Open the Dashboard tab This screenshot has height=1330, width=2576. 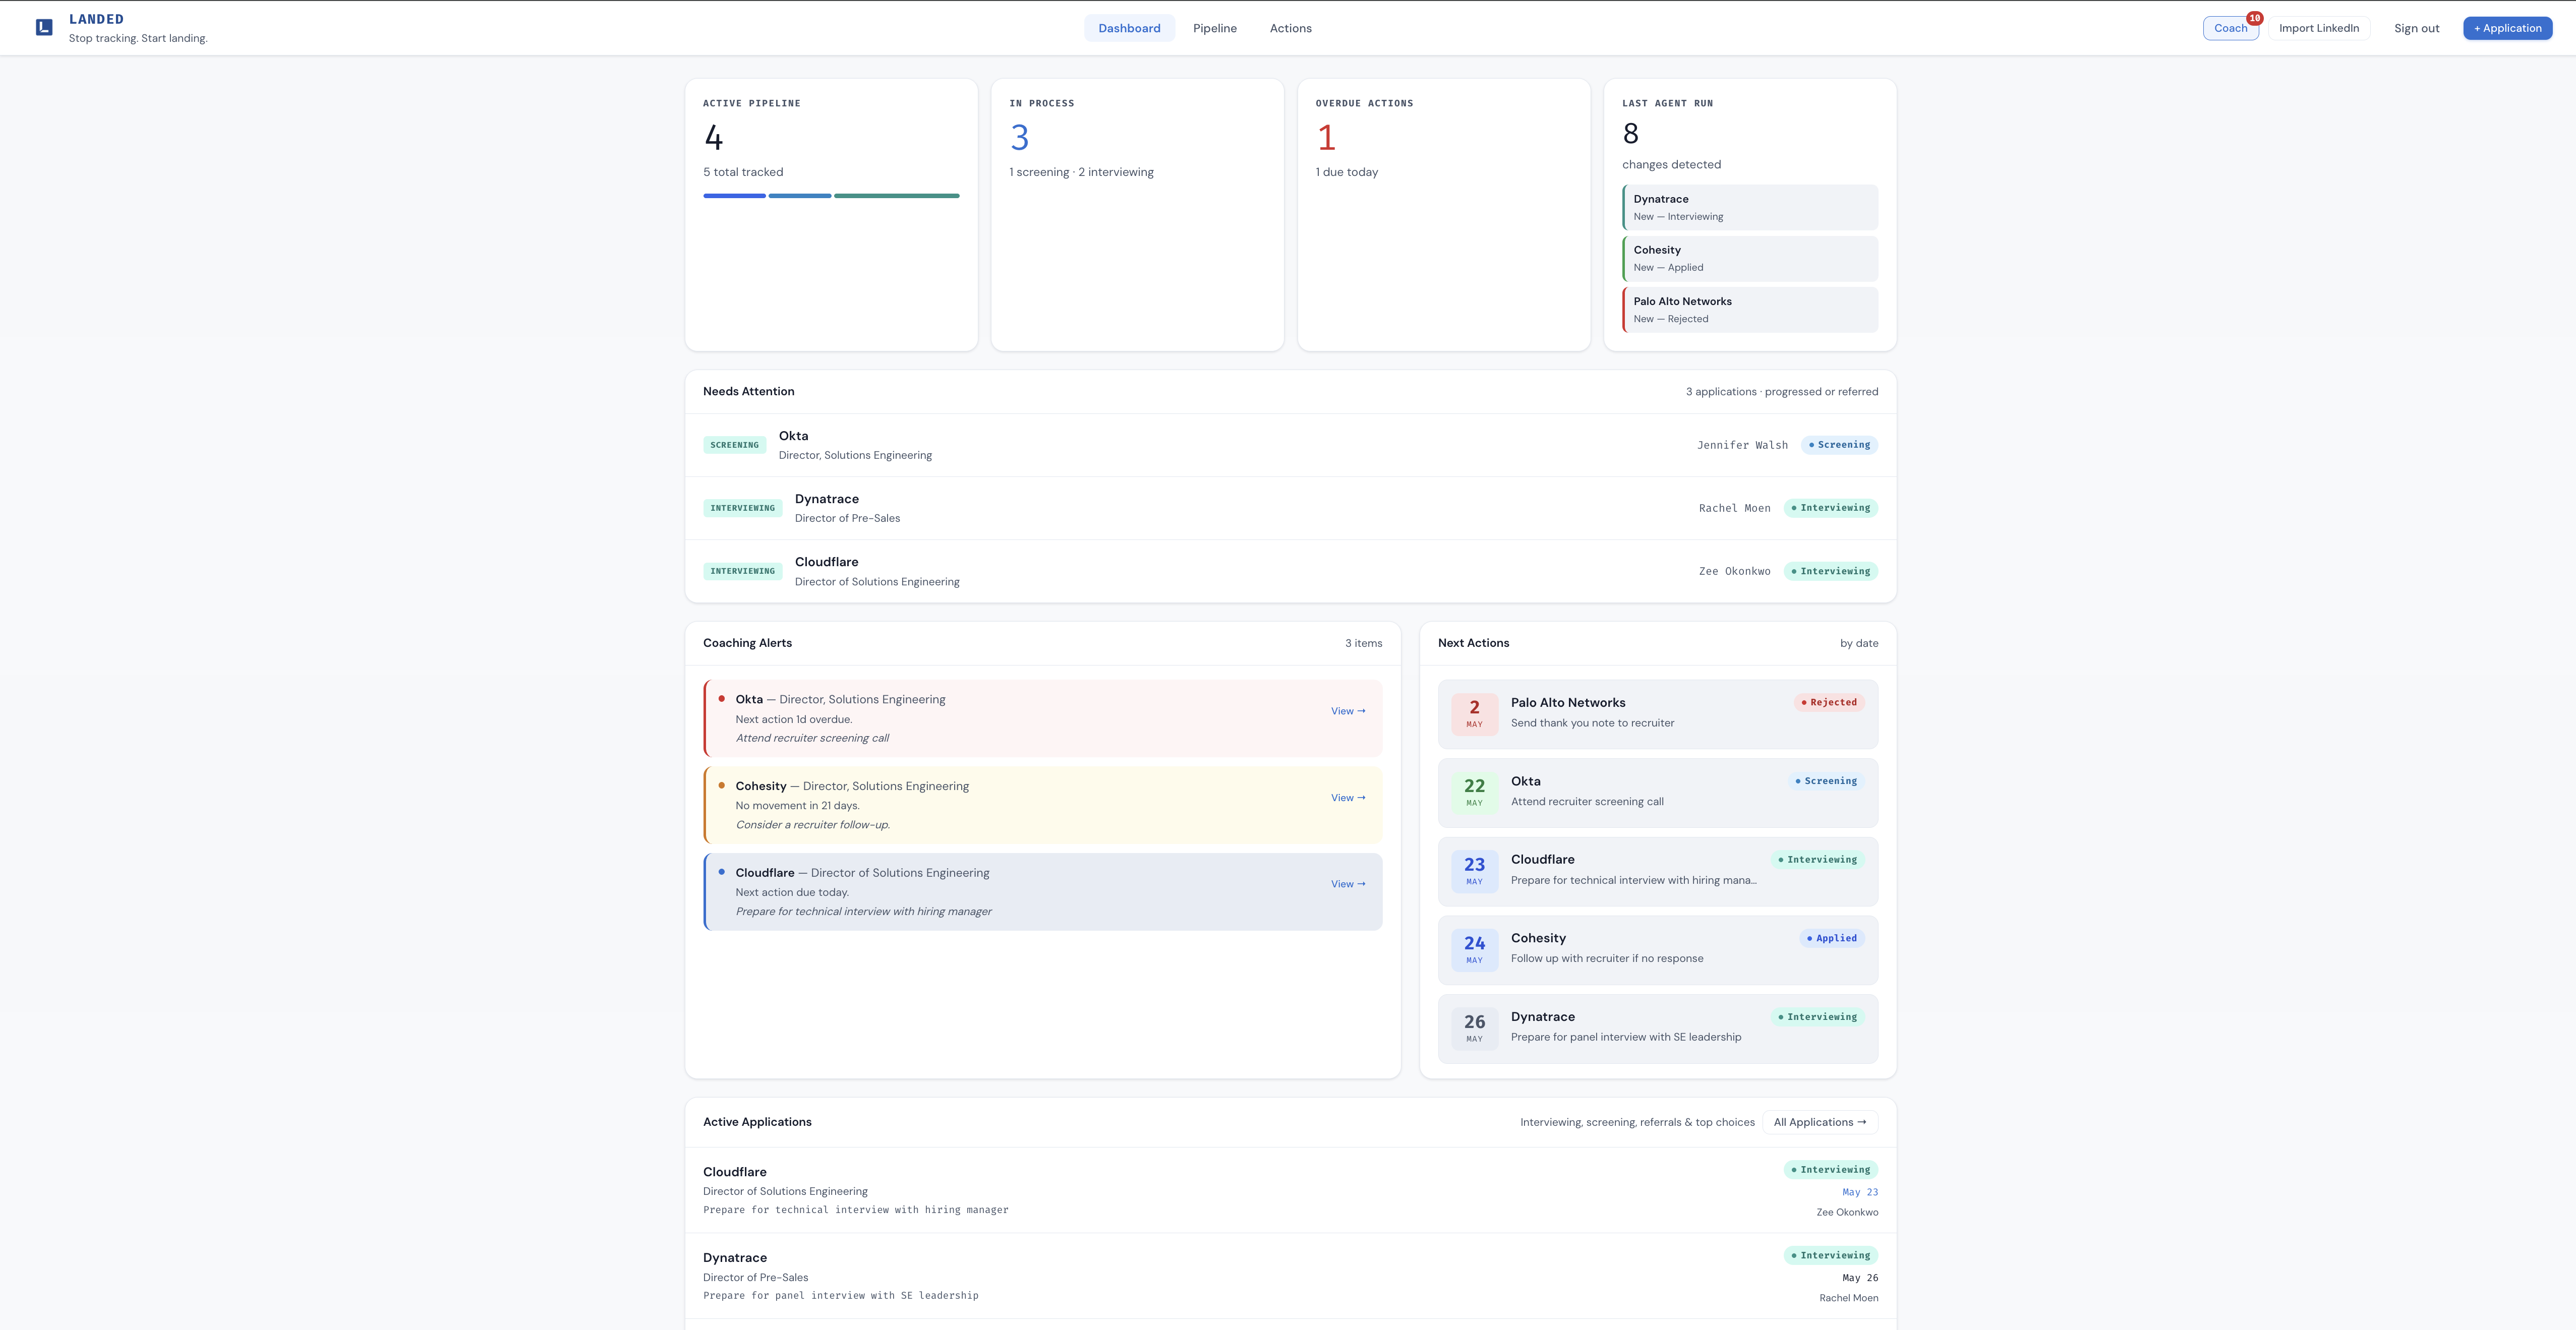[x=1129, y=28]
